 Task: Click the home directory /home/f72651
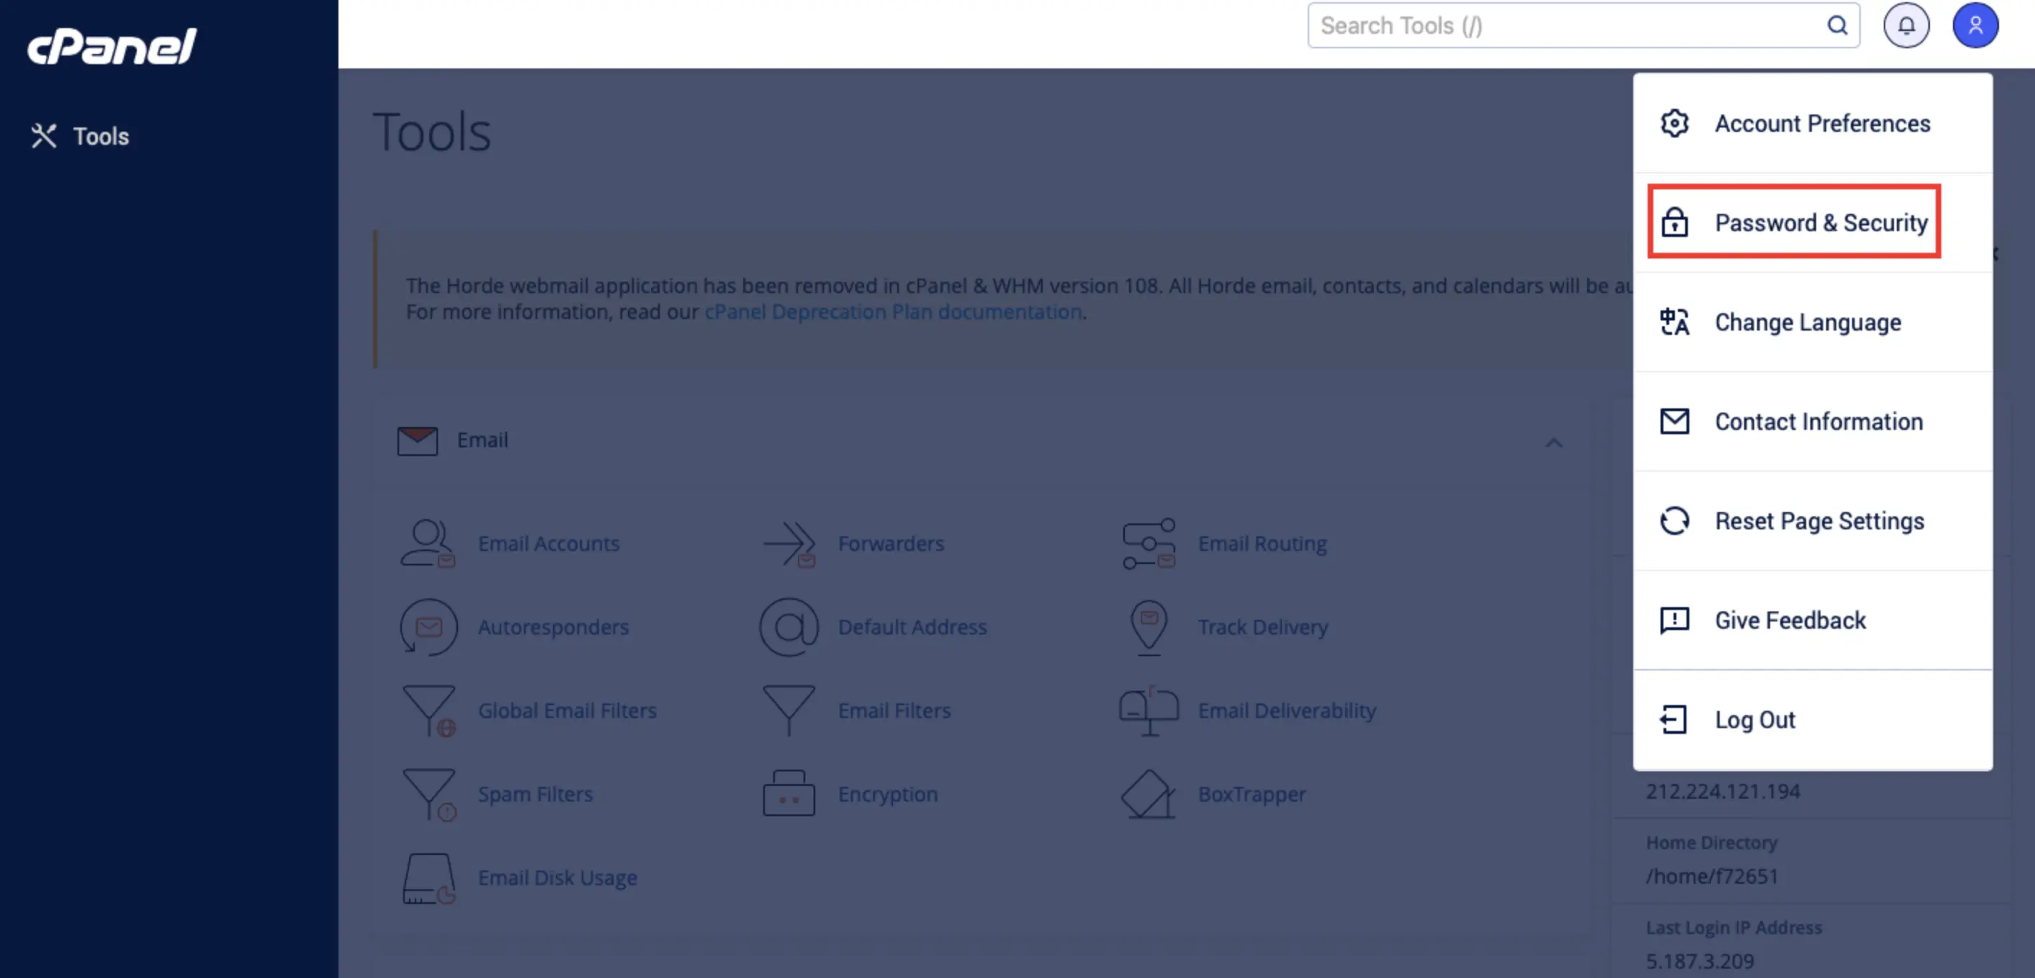pos(1711,876)
